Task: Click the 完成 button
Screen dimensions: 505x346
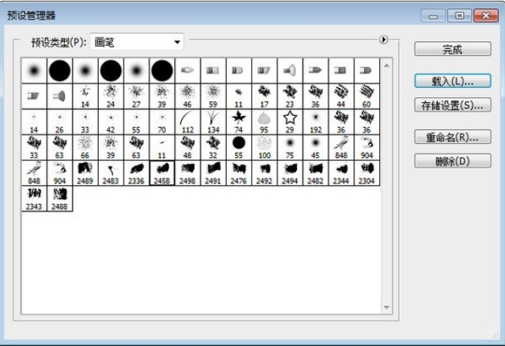Action: 452,49
